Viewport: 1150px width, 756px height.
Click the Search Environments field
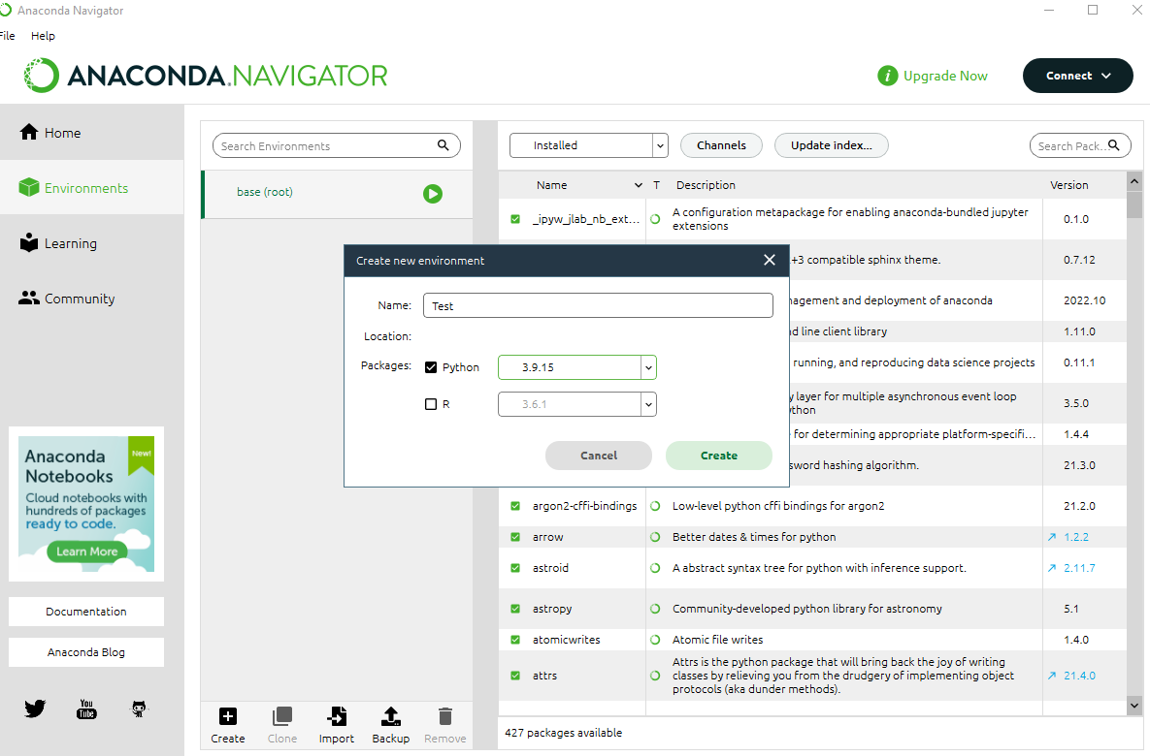[x=337, y=145]
